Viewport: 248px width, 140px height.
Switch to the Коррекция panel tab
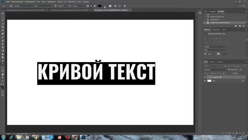(216, 30)
